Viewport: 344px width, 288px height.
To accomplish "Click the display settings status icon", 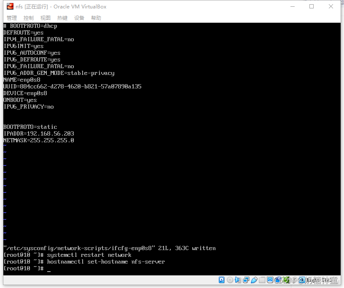I will [x=270, y=280].
